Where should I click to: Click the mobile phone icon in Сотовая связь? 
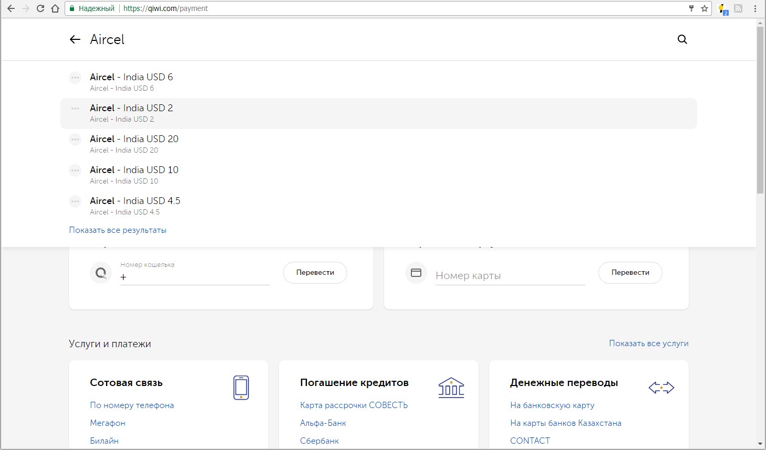[x=241, y=388]
